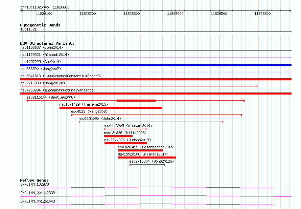
Task: Click the chr18:11826045..11826663 coordinate label
Action: tap(45, 7)
